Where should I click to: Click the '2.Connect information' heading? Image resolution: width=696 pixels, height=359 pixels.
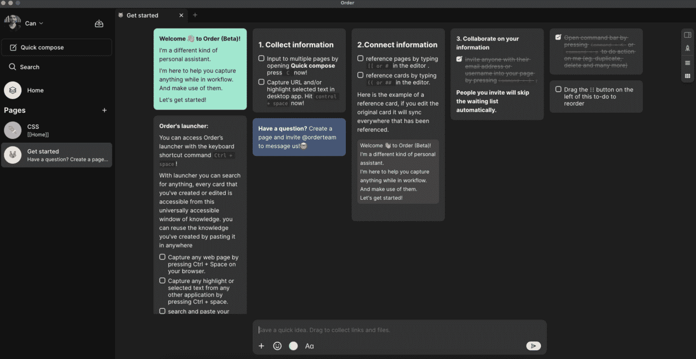pos(397,45)
